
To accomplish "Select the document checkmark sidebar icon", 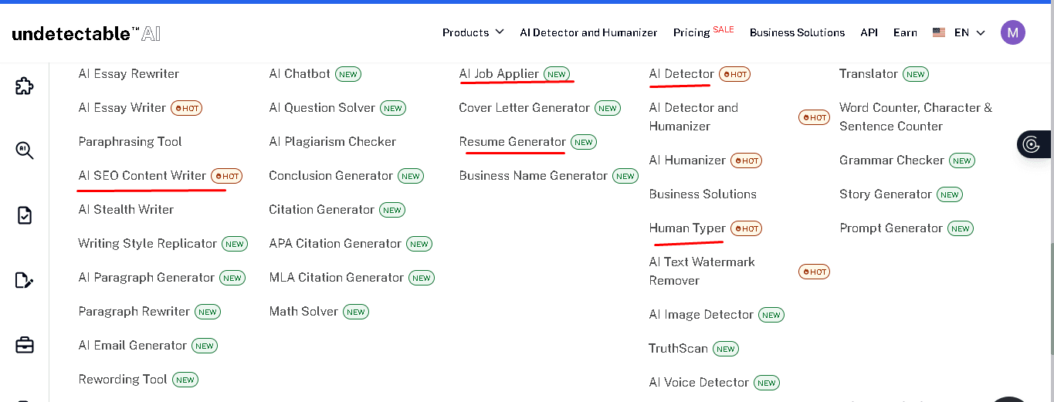I will pos(25,215).
